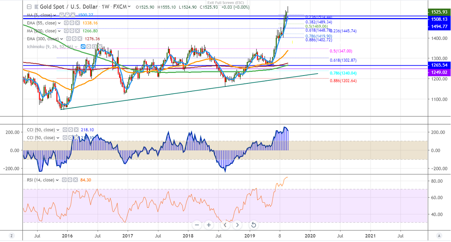451x242 pixels.
Task: Hide the EMA (55, close) indicator
Action: tap(66, 23)
